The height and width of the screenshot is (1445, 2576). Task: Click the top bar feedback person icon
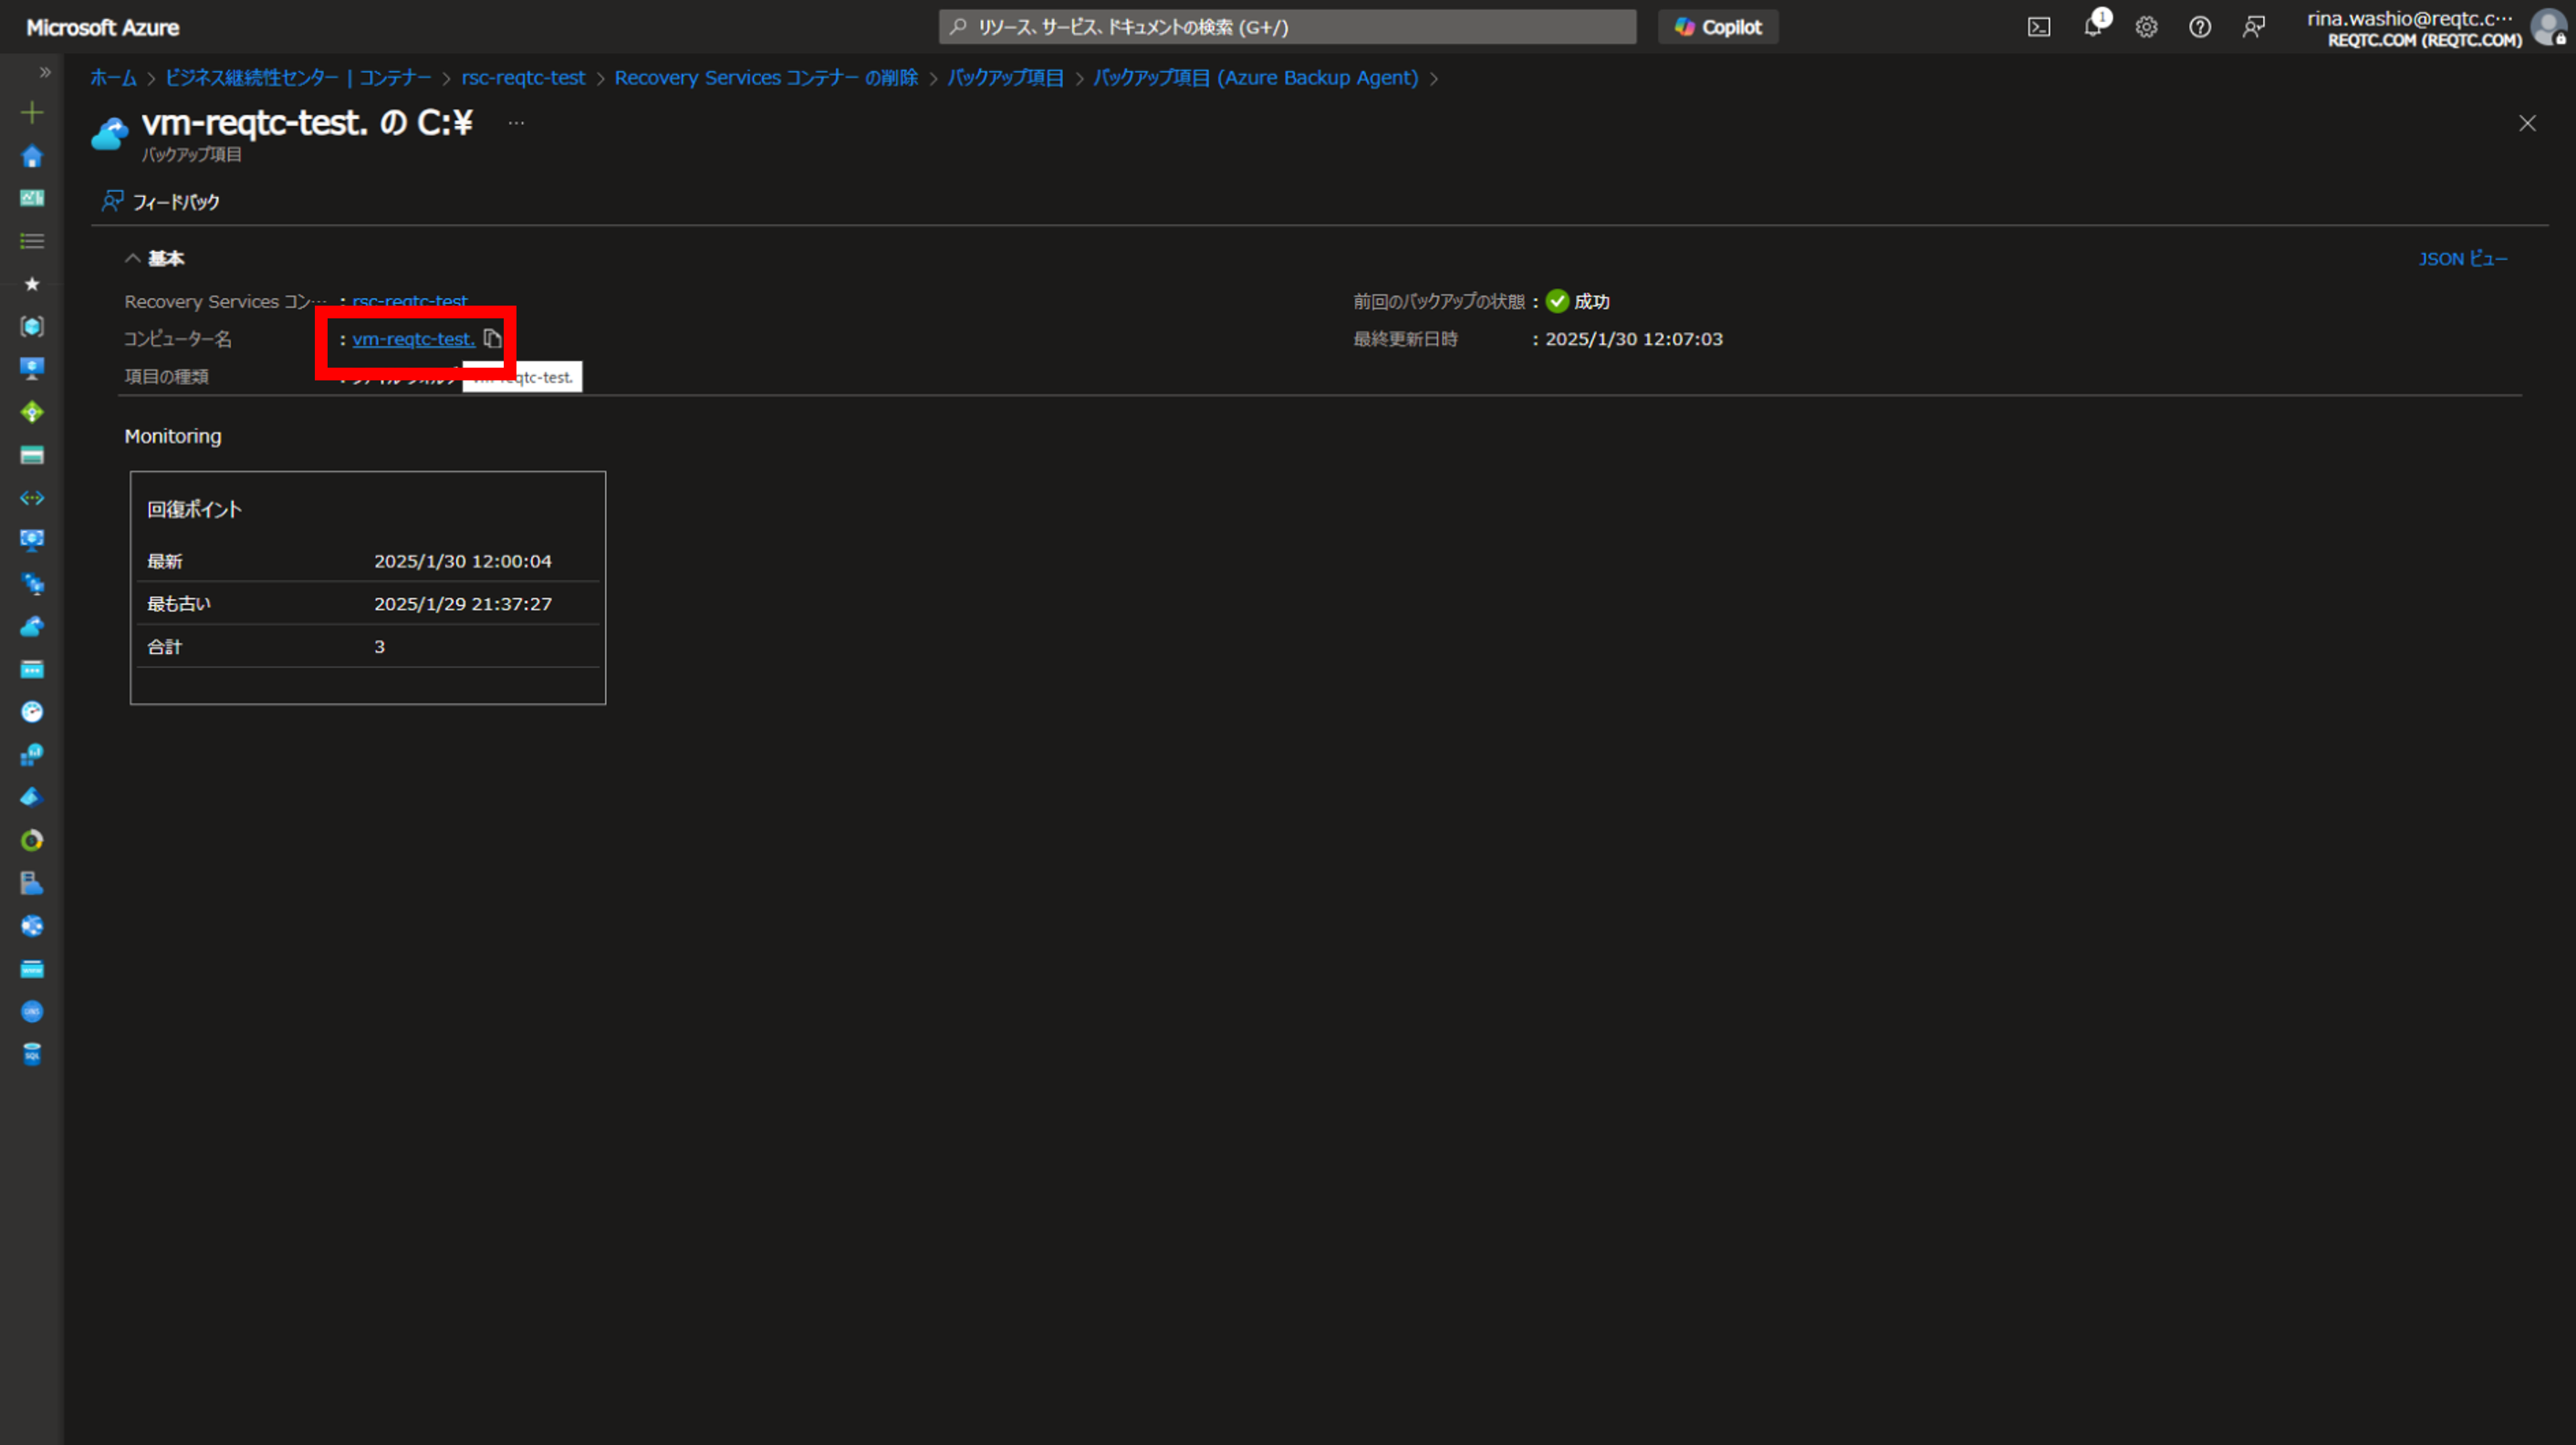coord(2253,27)
